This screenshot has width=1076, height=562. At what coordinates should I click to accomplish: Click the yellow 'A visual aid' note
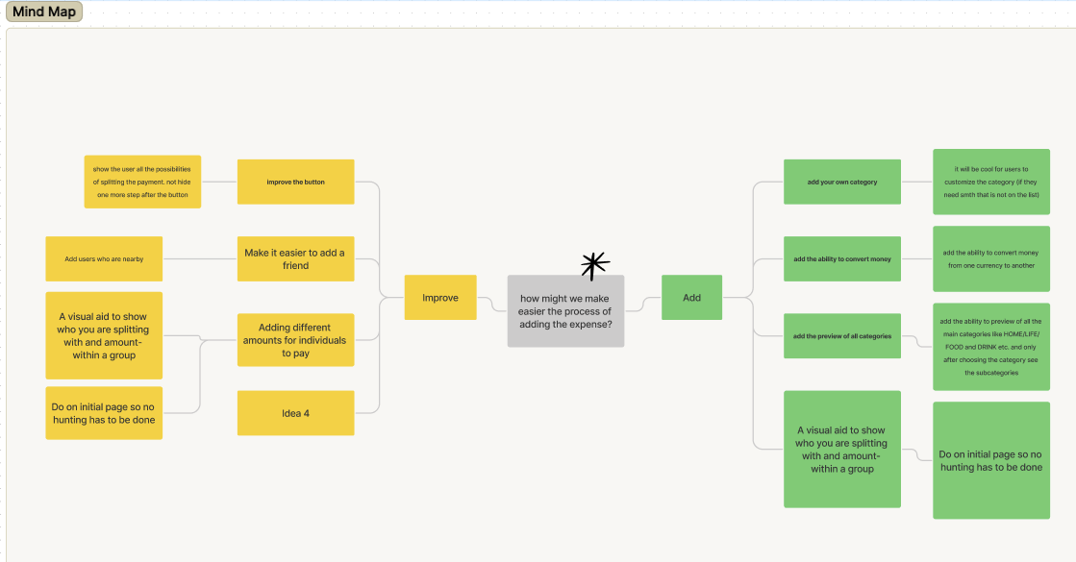click(x=104, y=335)
